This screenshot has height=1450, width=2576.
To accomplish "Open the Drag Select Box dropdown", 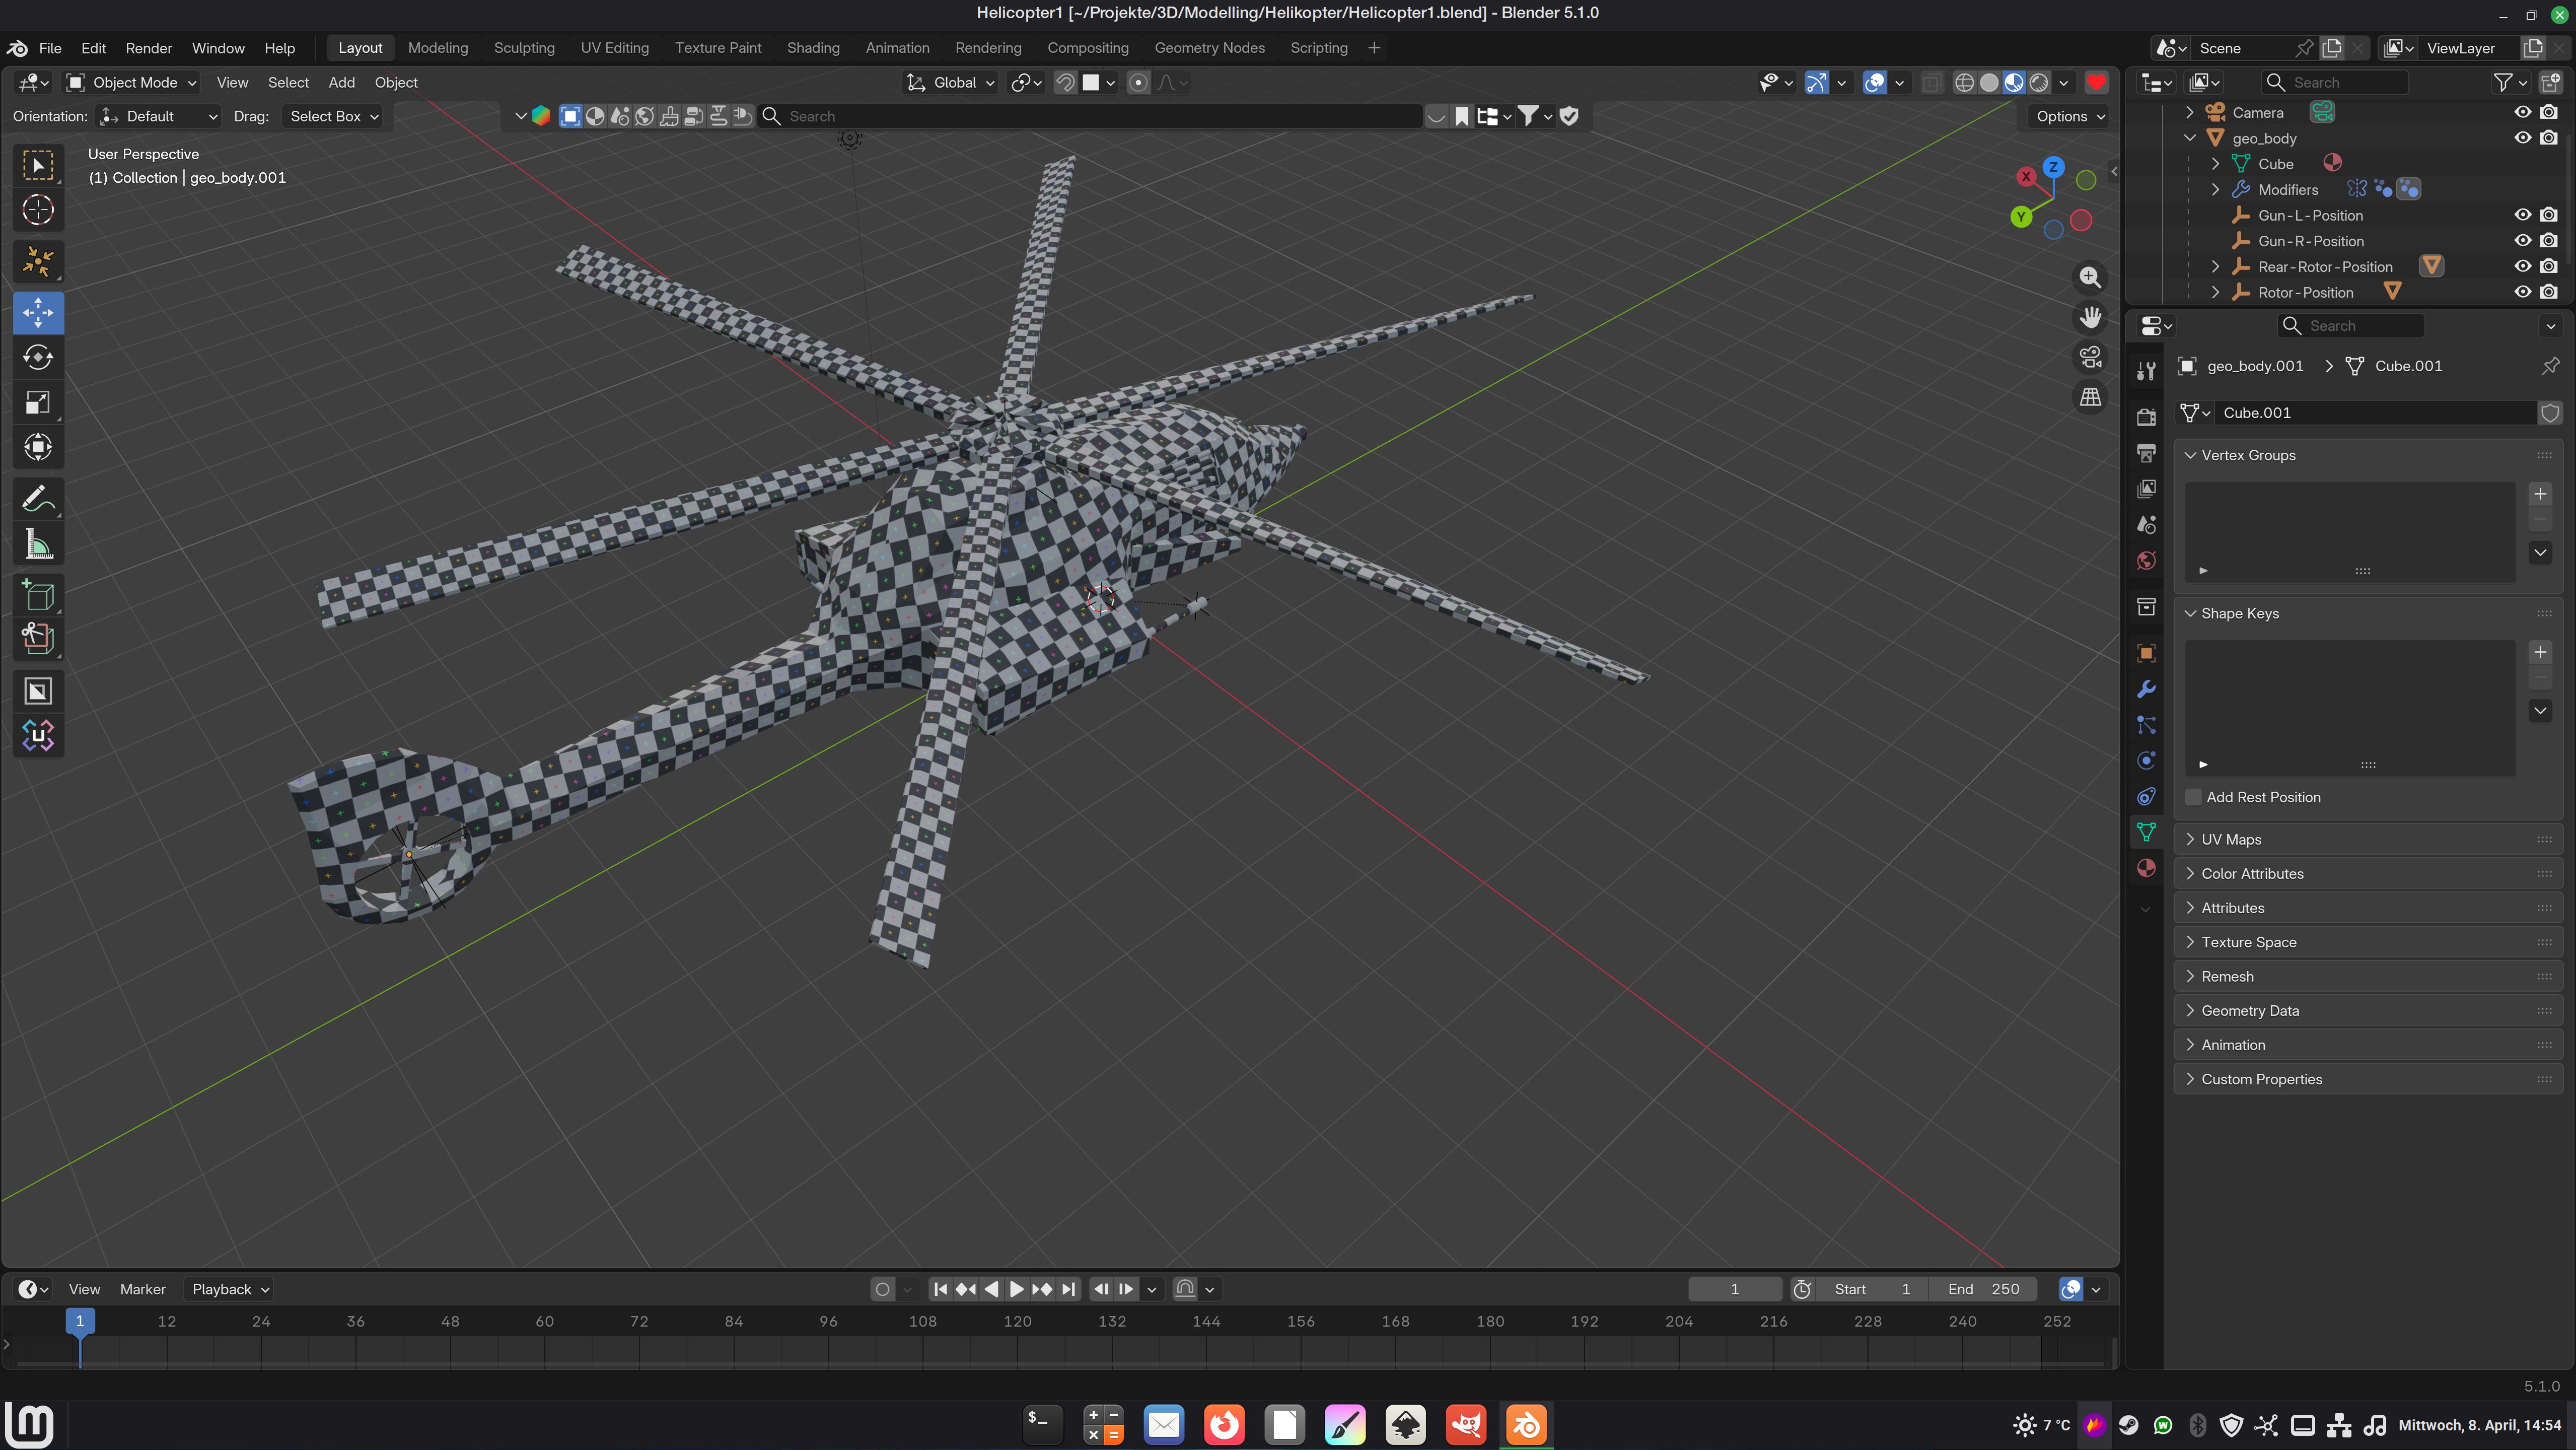I will coord(333,116).
